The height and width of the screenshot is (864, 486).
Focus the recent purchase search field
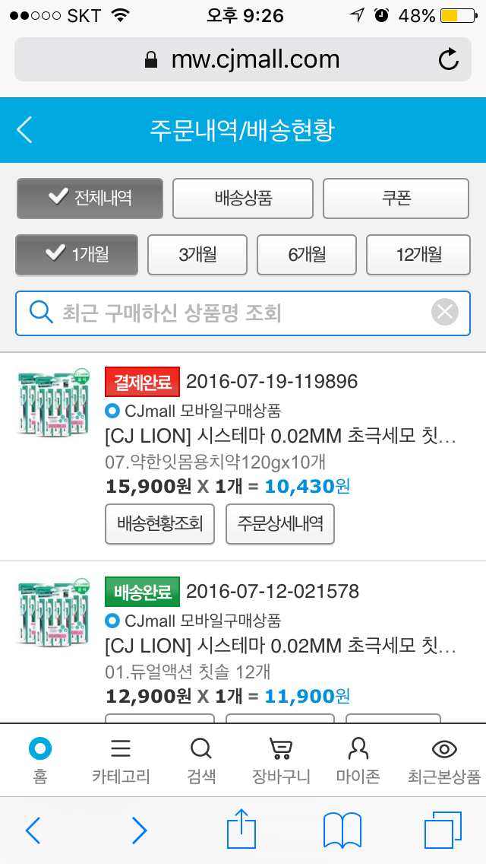pyautogui.click(x=228, y=313)
